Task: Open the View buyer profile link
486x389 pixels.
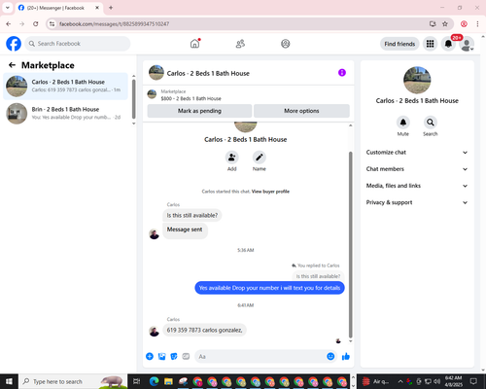Action: [x=270, y=192]
